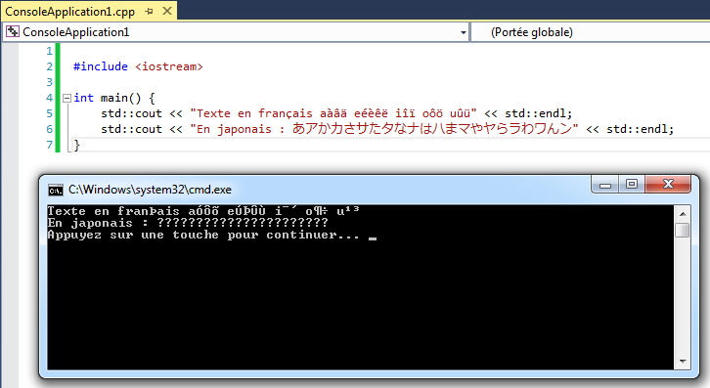Click the garbled "Texte en fran" console output
Viewport: 710px width, 388px height.
(x=203, y=211)
